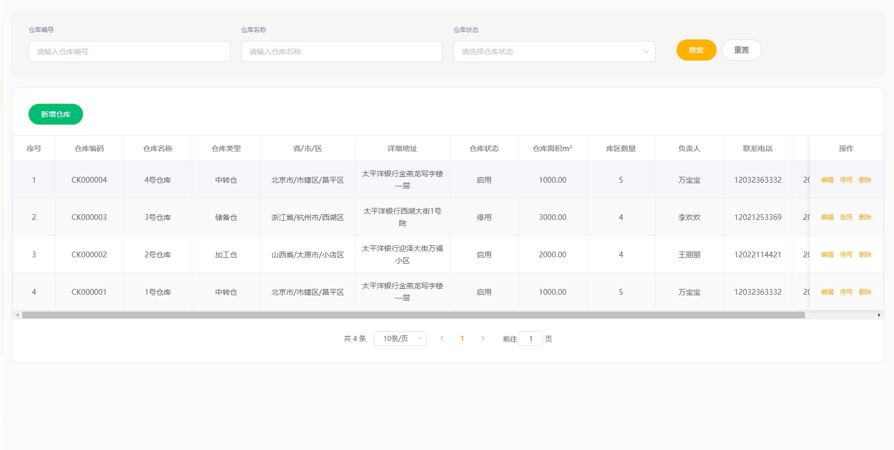Screen dimensions: 894x450
Task: Click the 负责人 column header
Action: [689, 148]
